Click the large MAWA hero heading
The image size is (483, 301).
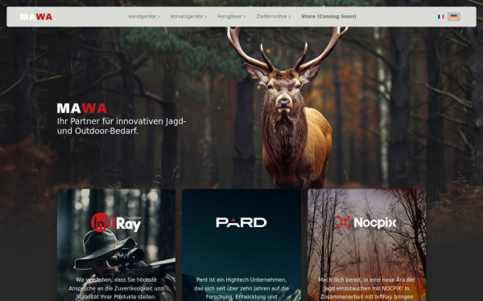[82, 108]
